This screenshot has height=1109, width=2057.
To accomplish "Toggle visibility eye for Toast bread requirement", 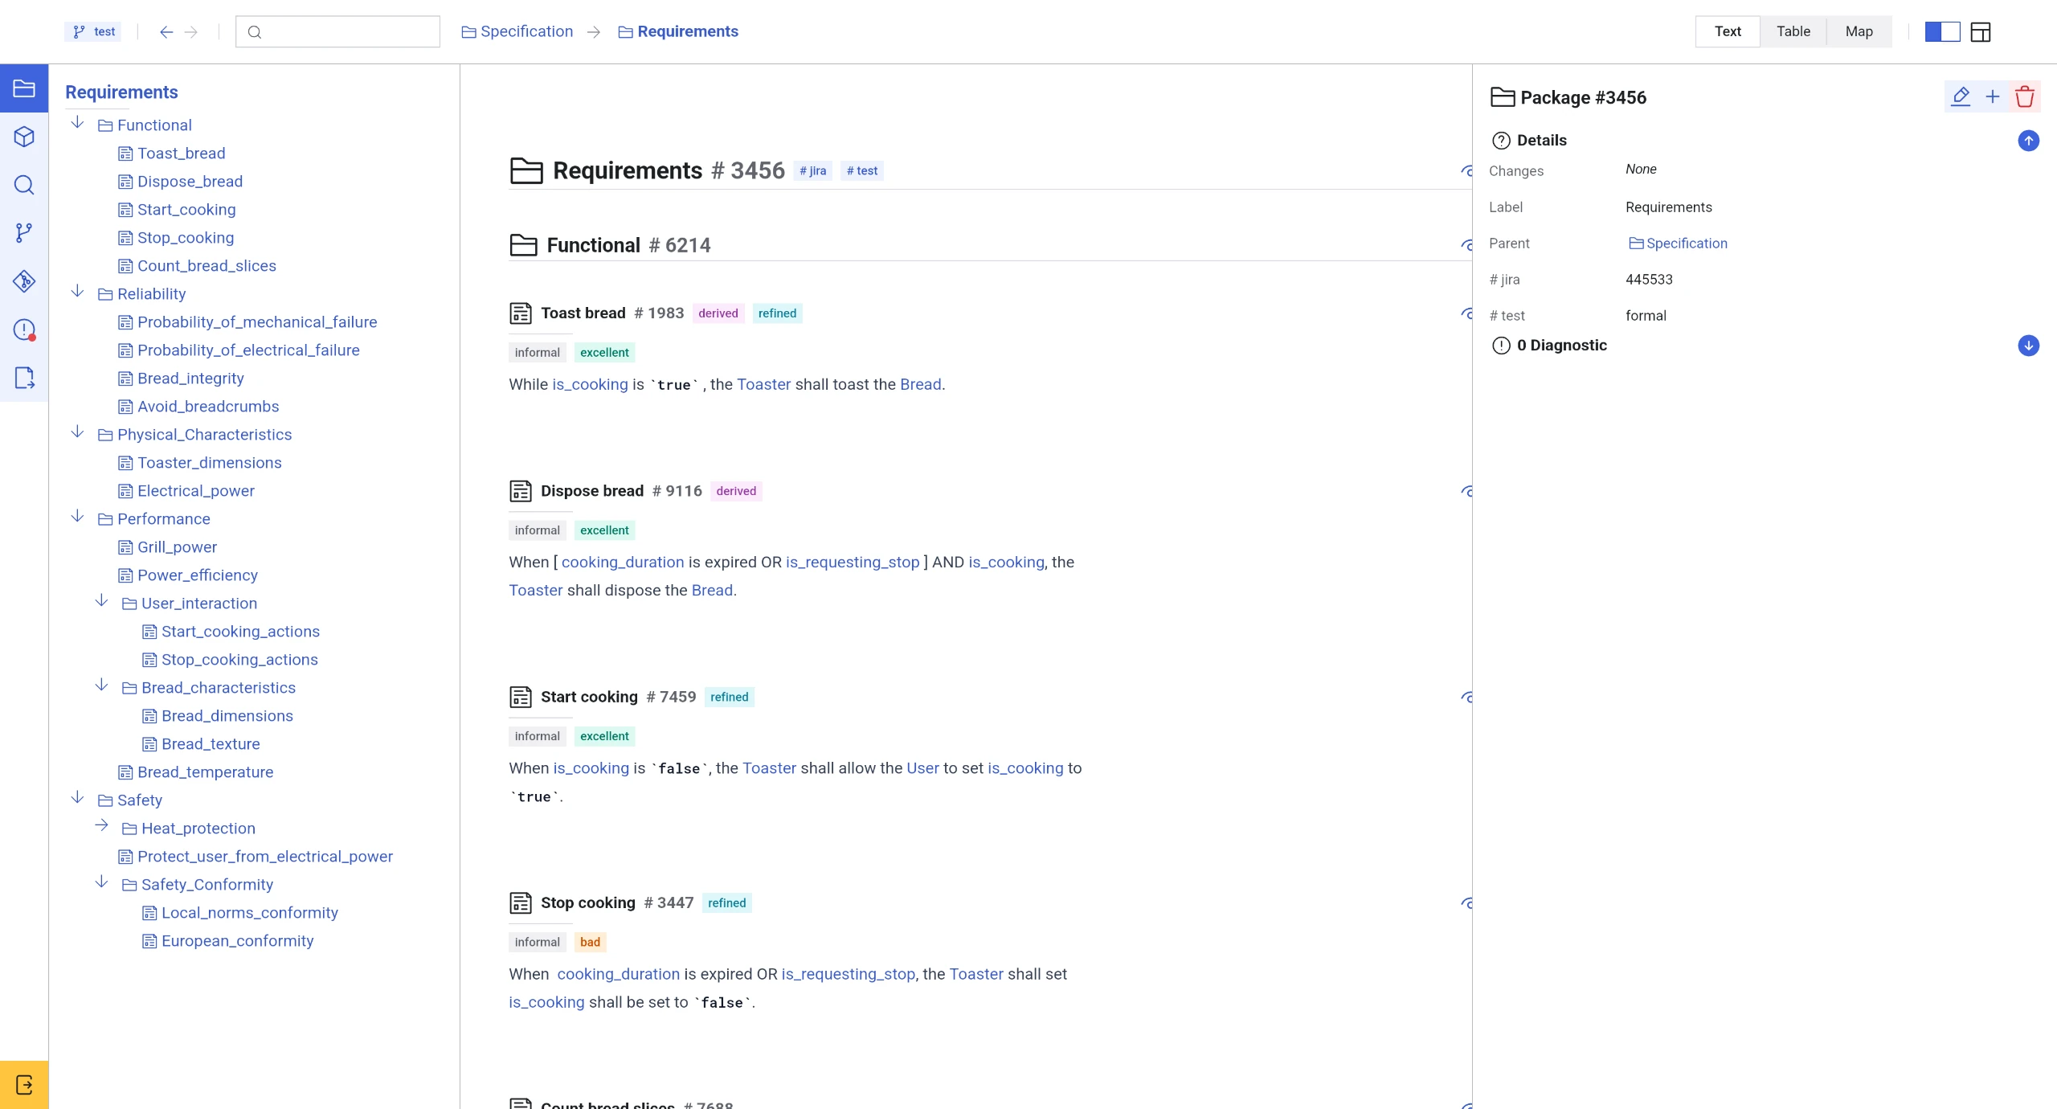I will 1467,313.
